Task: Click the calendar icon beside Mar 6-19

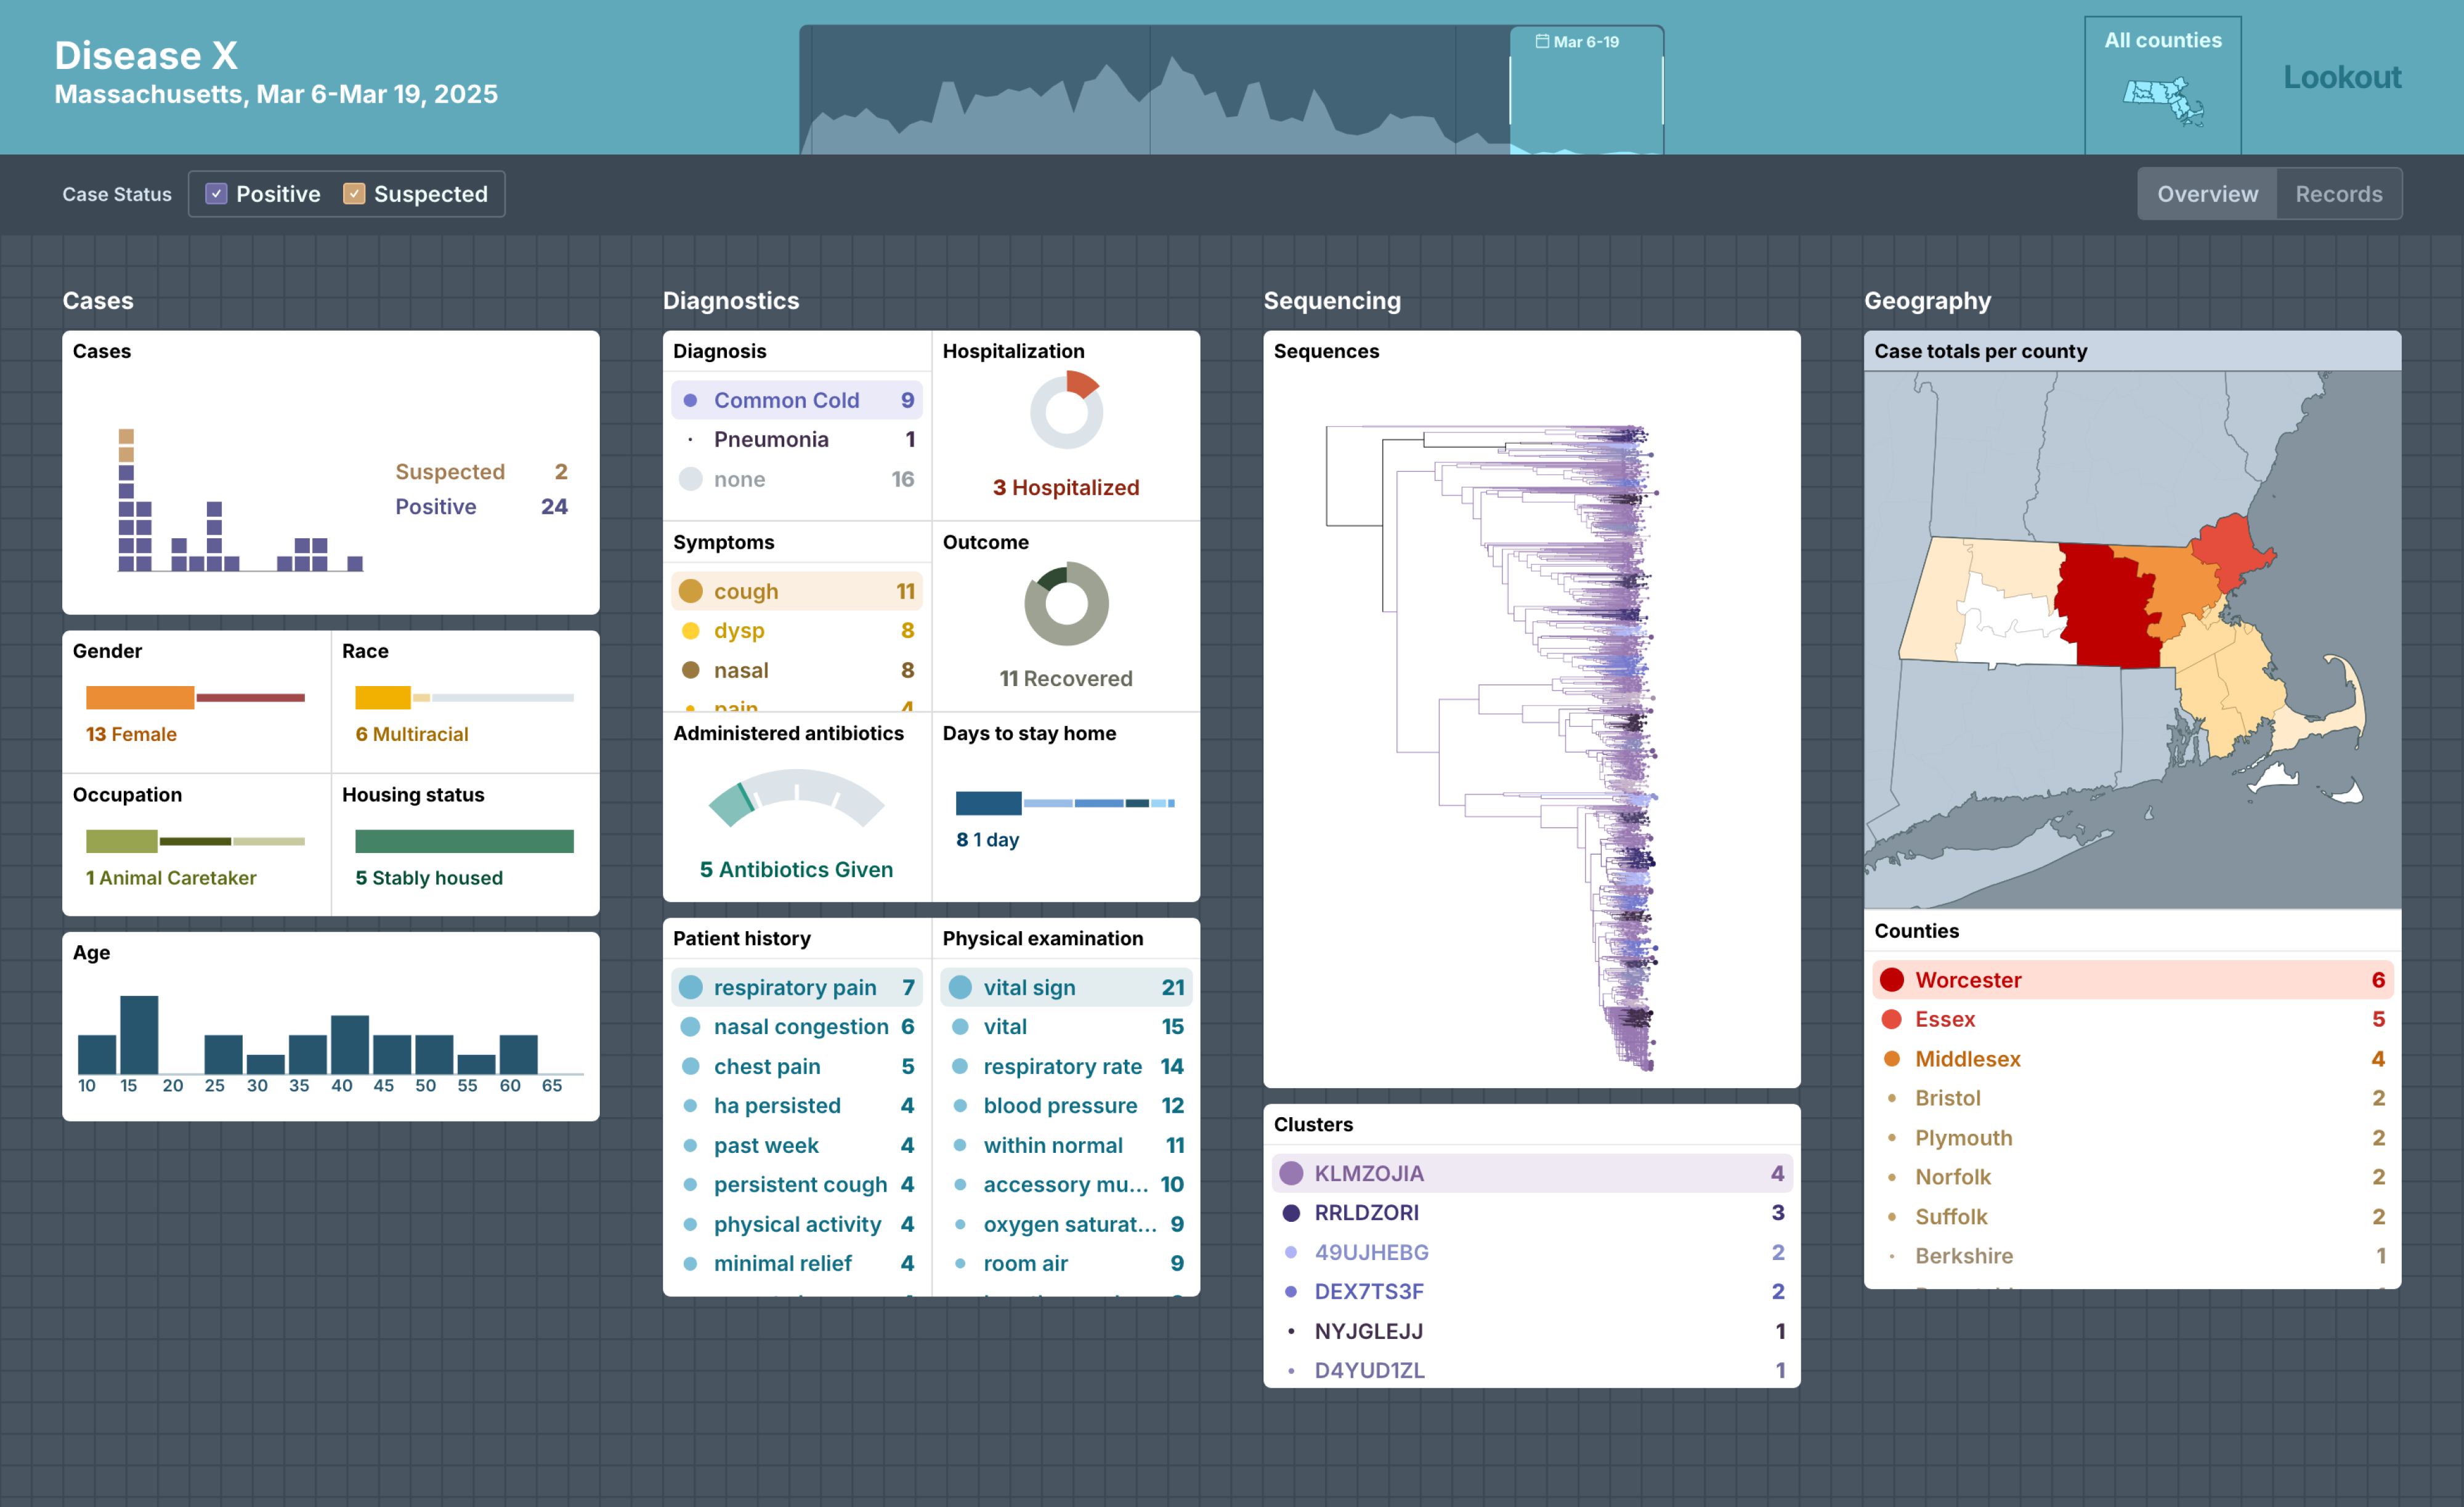Action: 1542,42
